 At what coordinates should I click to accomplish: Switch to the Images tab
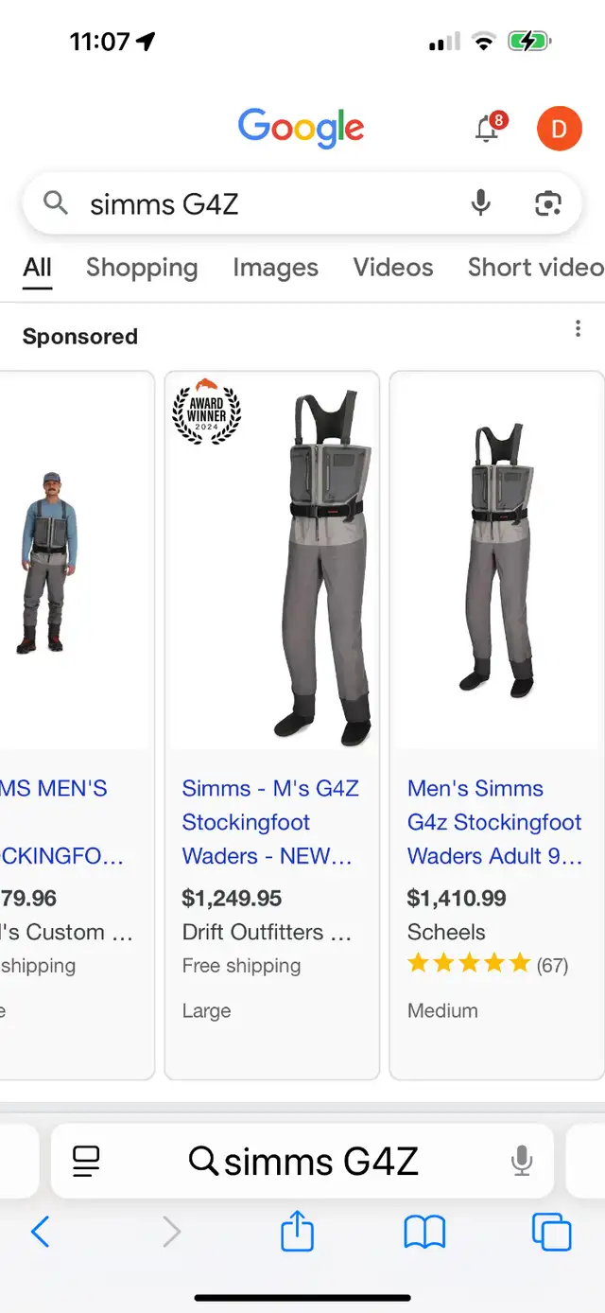click(x=275, y=268)
